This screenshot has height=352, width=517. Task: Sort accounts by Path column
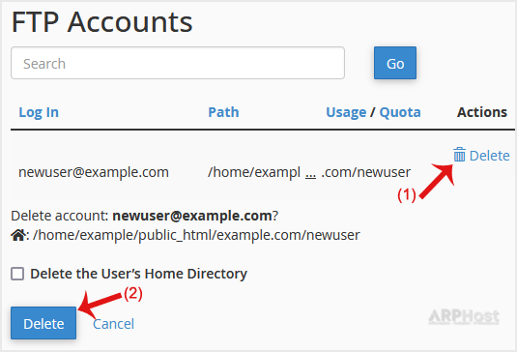(223, 112)
